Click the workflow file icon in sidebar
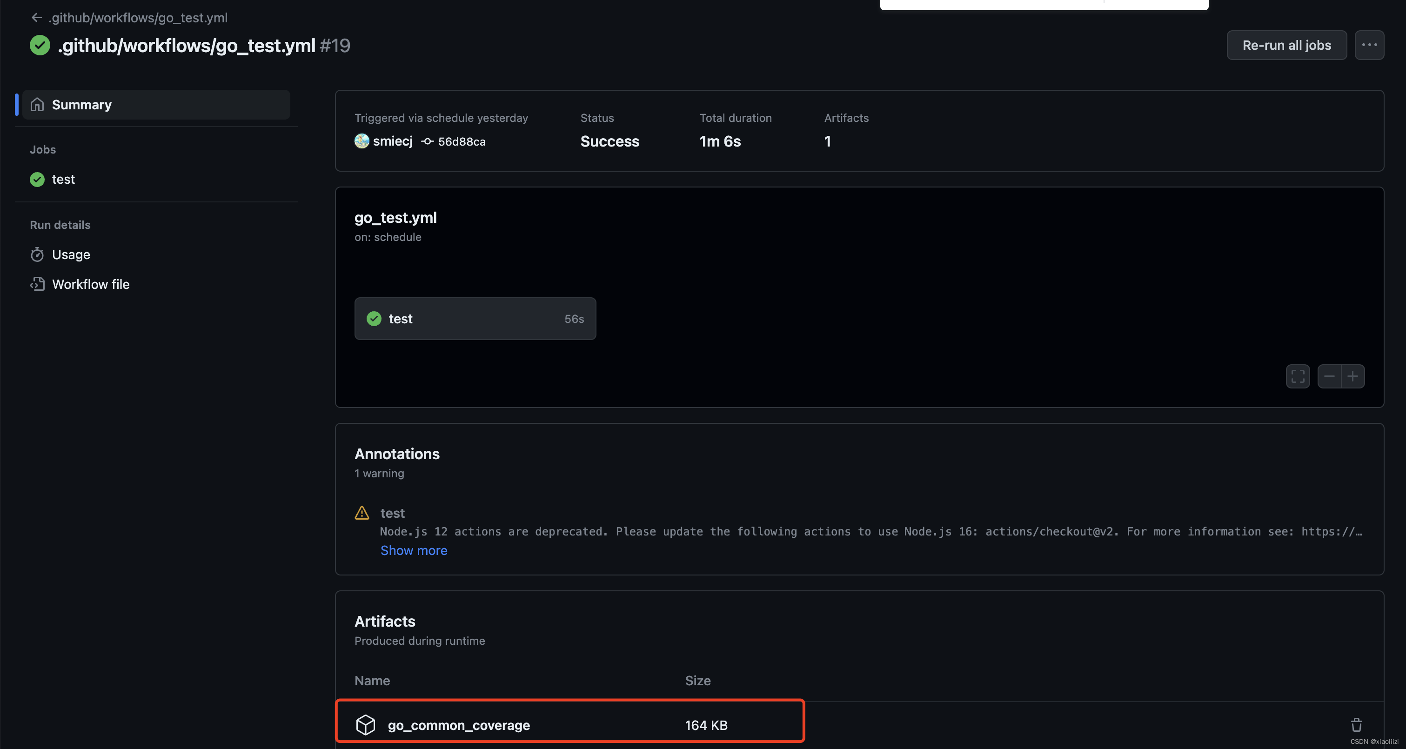Image resolution: width=1406 pixels, height=749 pixels. (37, 283)
